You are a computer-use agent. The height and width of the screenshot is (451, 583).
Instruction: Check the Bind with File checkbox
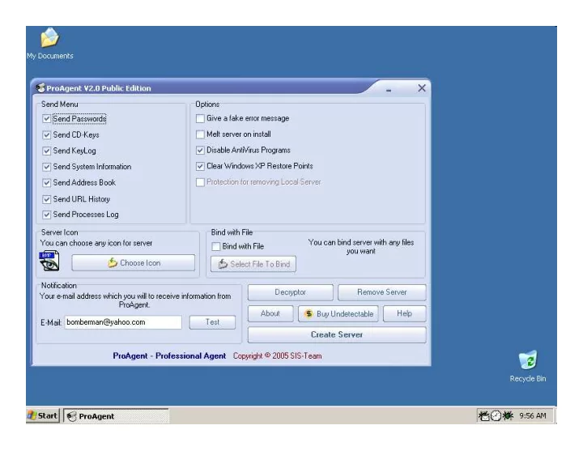[x=215, y=246]
